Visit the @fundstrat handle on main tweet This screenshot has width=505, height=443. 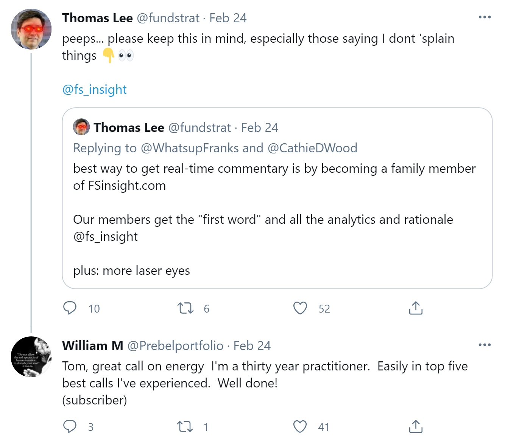tap(168, 18)
